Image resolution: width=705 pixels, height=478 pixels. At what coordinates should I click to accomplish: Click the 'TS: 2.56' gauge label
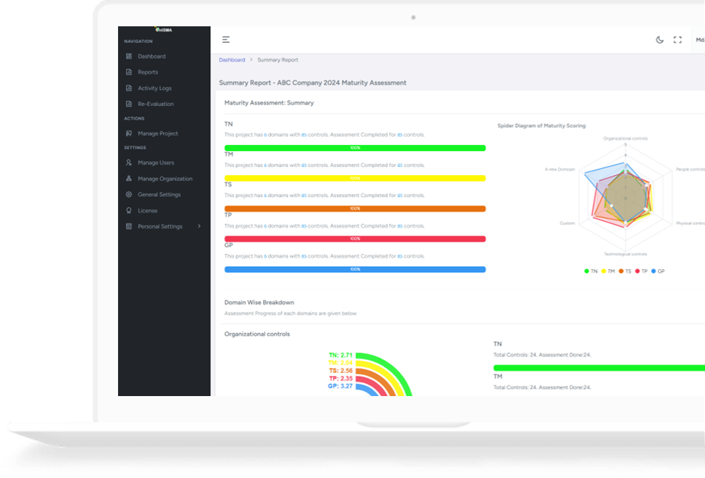coord(340,371)
